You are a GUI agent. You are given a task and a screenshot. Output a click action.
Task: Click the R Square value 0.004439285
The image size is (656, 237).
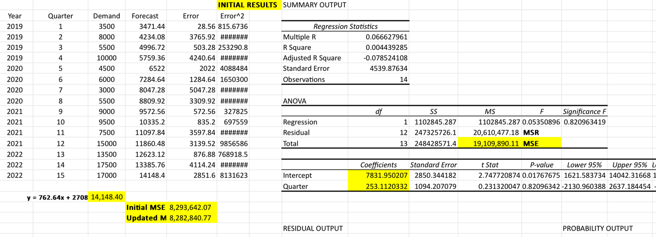pos(386,48)
